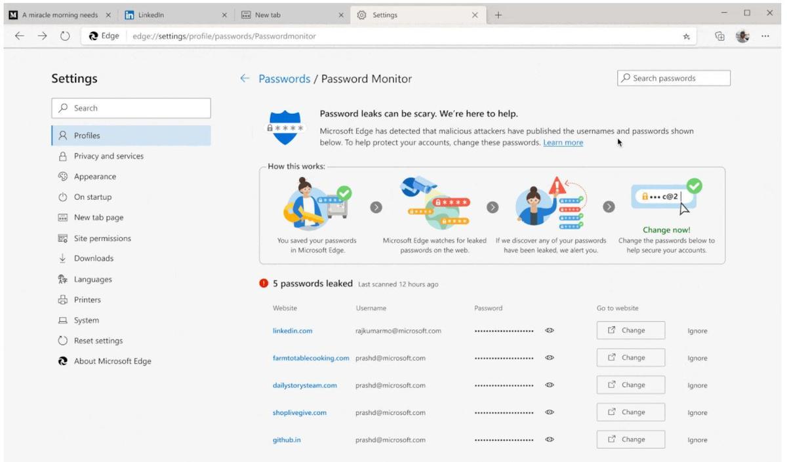Open a new tab with plus icon
Screen dimensions: 787x462
click(498, 15)
